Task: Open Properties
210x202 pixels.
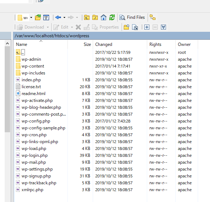Action: [x=105, y=27]
